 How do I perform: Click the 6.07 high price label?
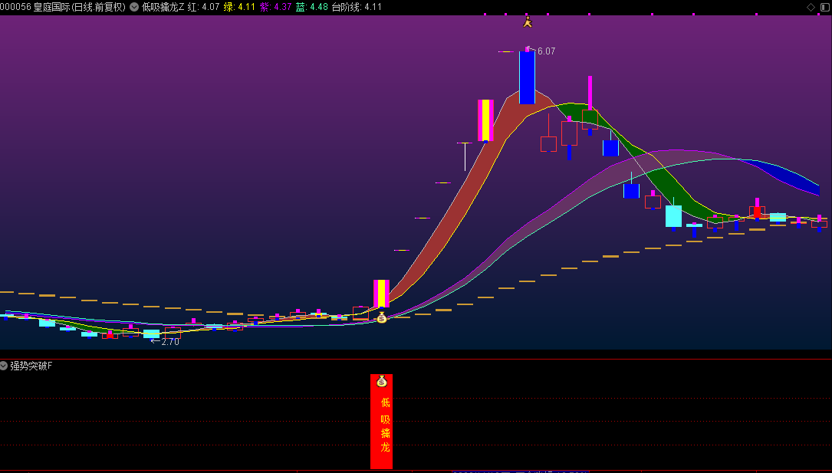coord(546,51)
